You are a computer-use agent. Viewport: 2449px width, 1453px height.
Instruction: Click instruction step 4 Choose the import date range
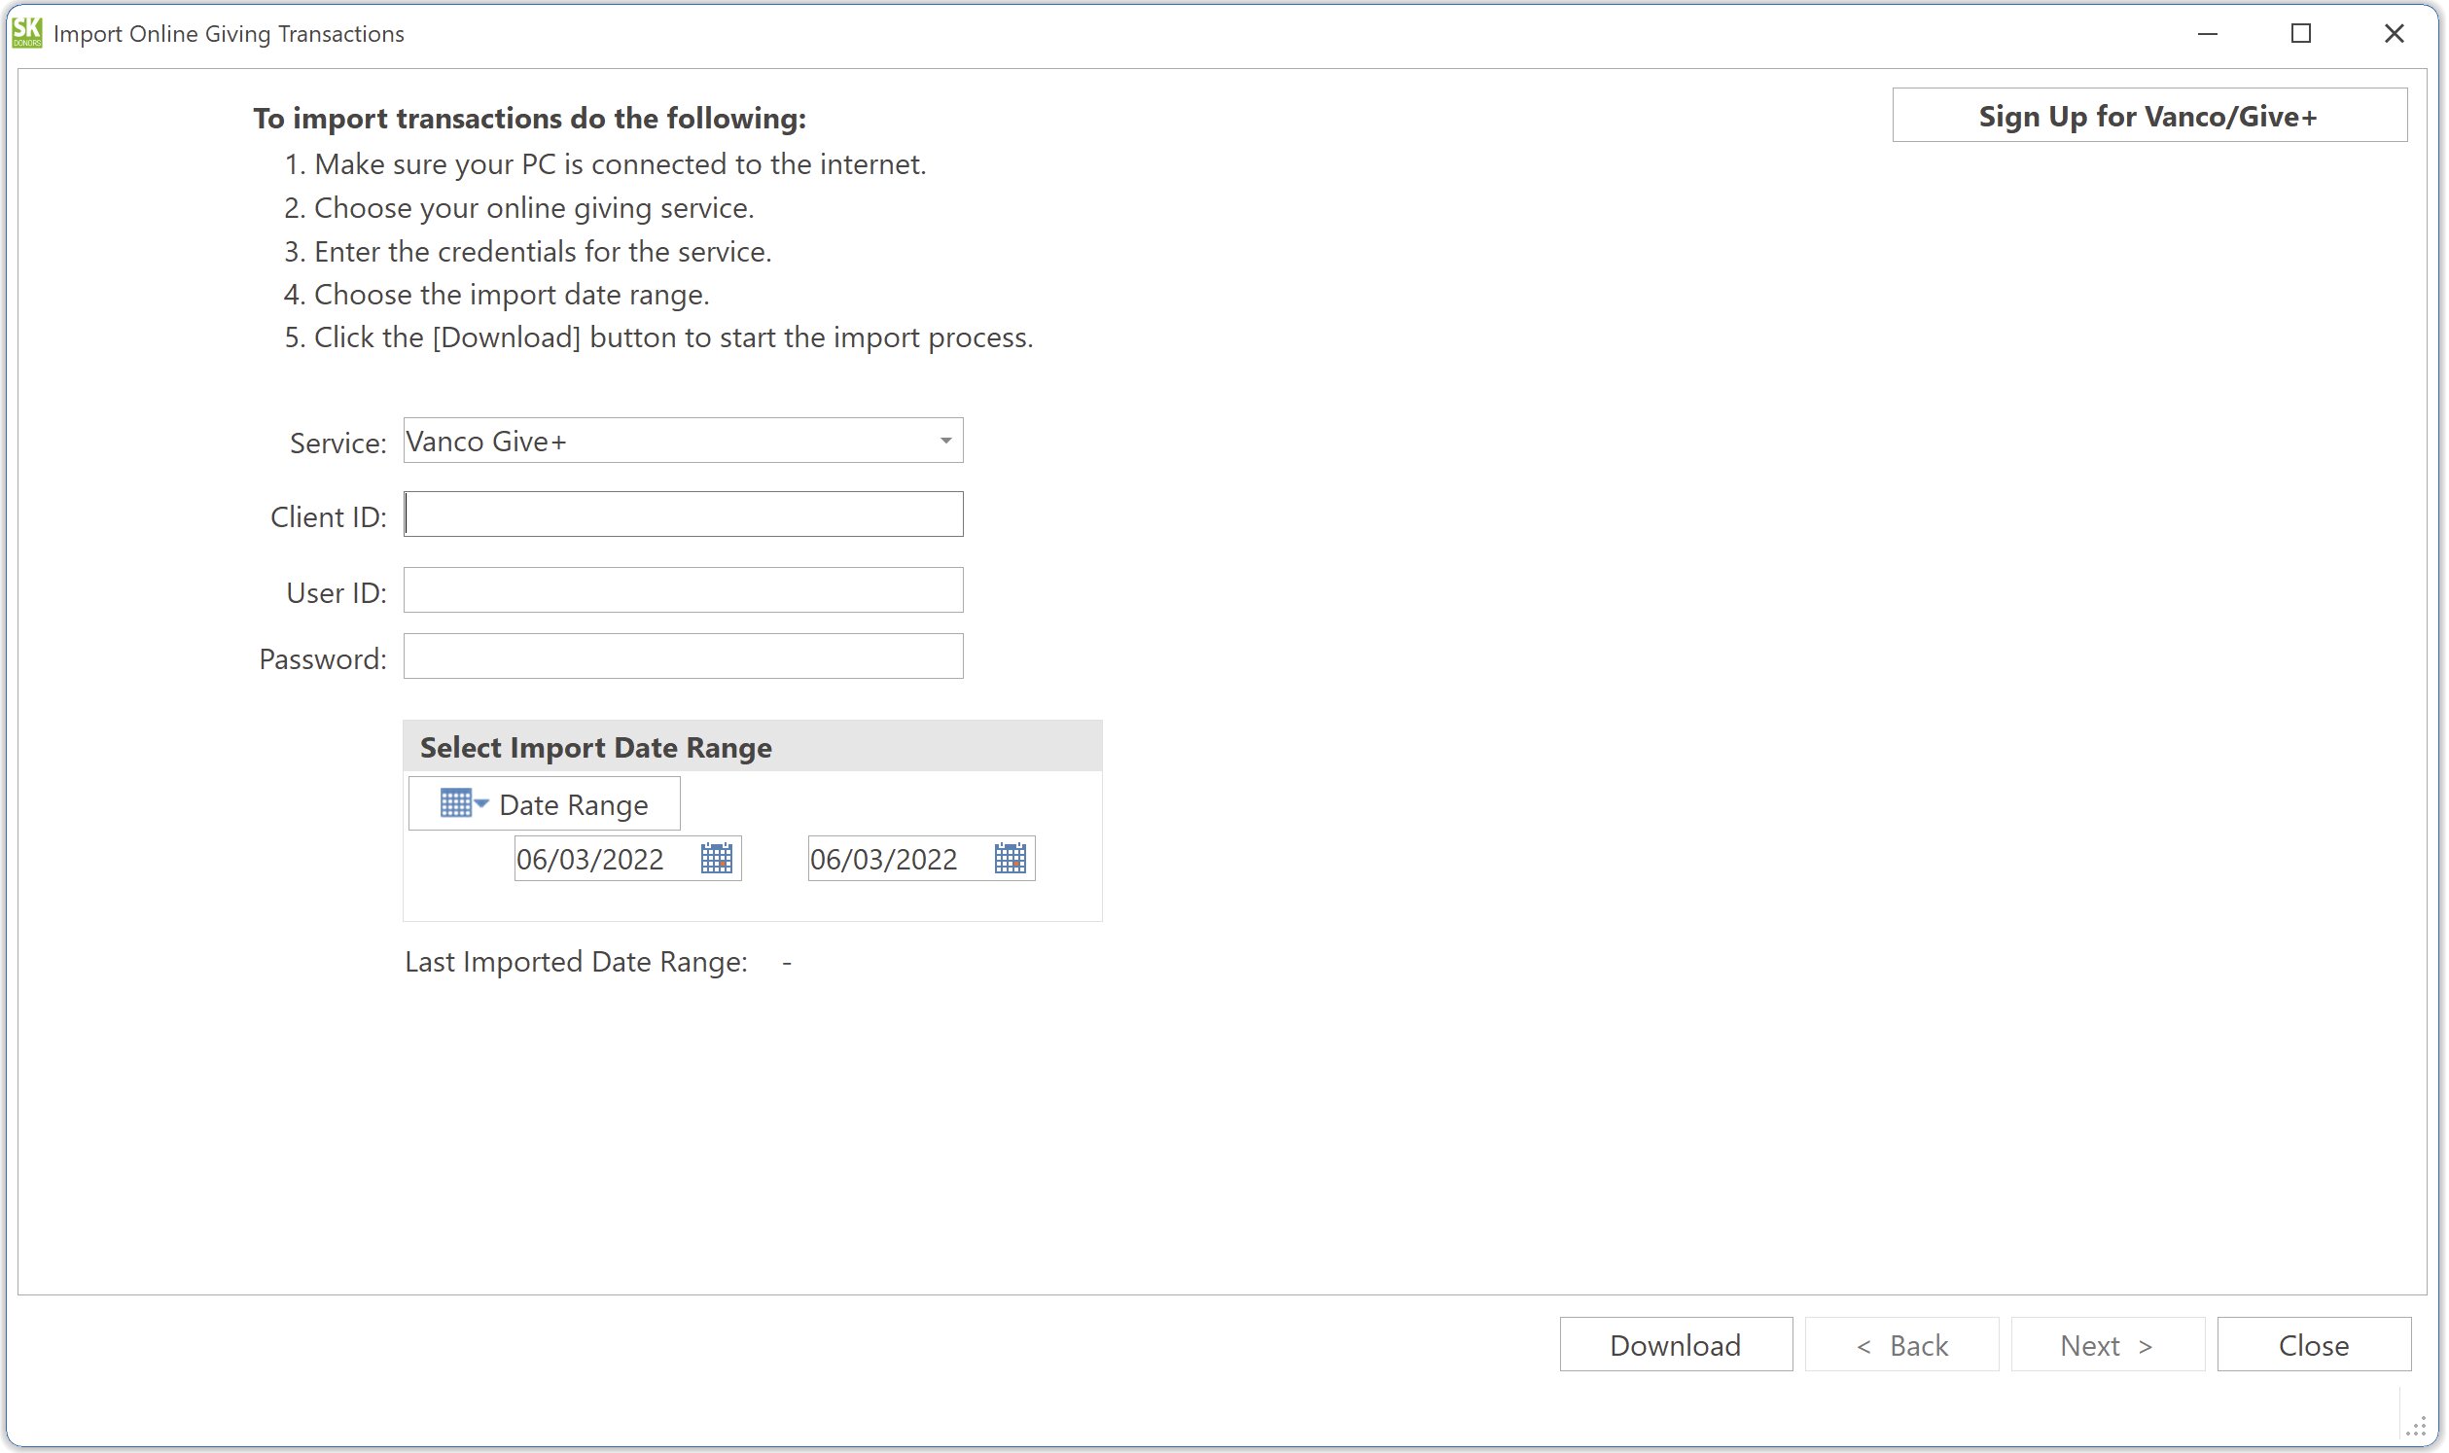[x=496, y=295]
